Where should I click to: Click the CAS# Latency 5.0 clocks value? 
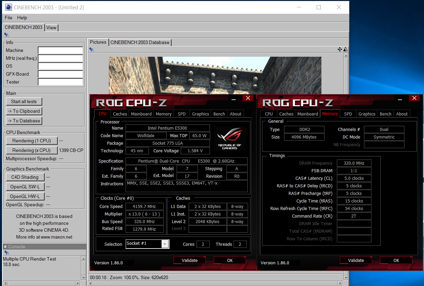(354, 178)
